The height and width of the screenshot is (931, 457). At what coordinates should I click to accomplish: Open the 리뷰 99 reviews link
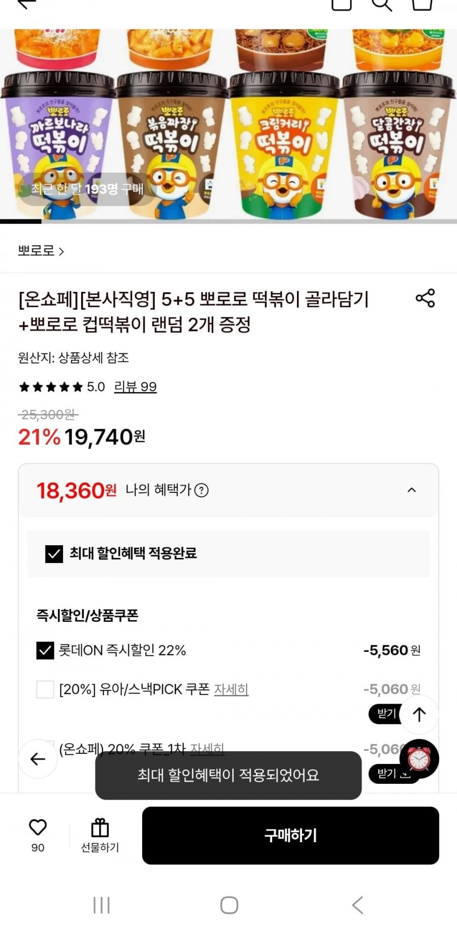(x=135, y=387)
